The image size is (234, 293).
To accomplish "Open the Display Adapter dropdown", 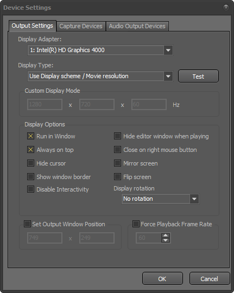I will tap(100, 50).
